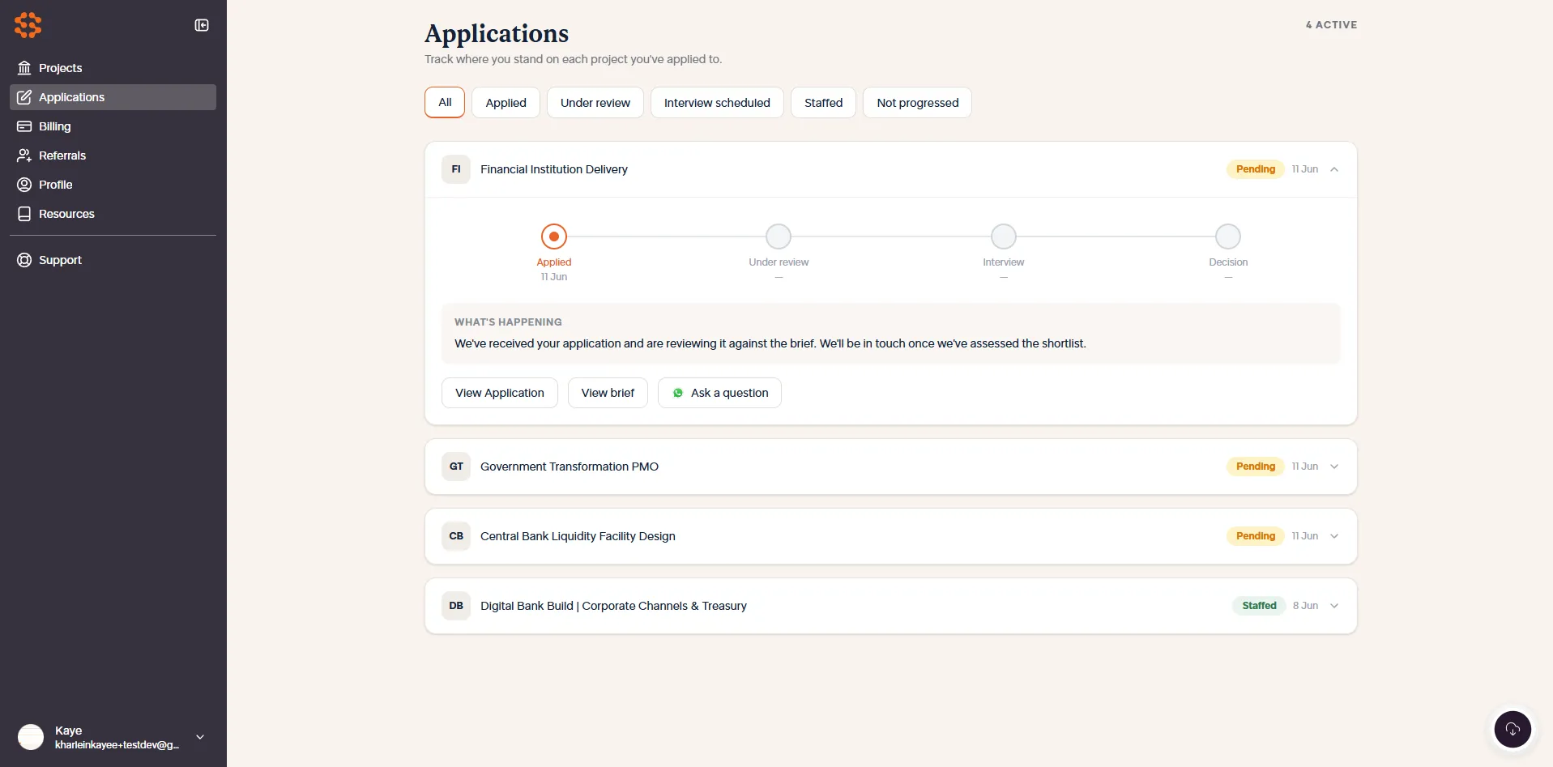Click the GT badge on Government Transformation PMO

click(456, 467)
